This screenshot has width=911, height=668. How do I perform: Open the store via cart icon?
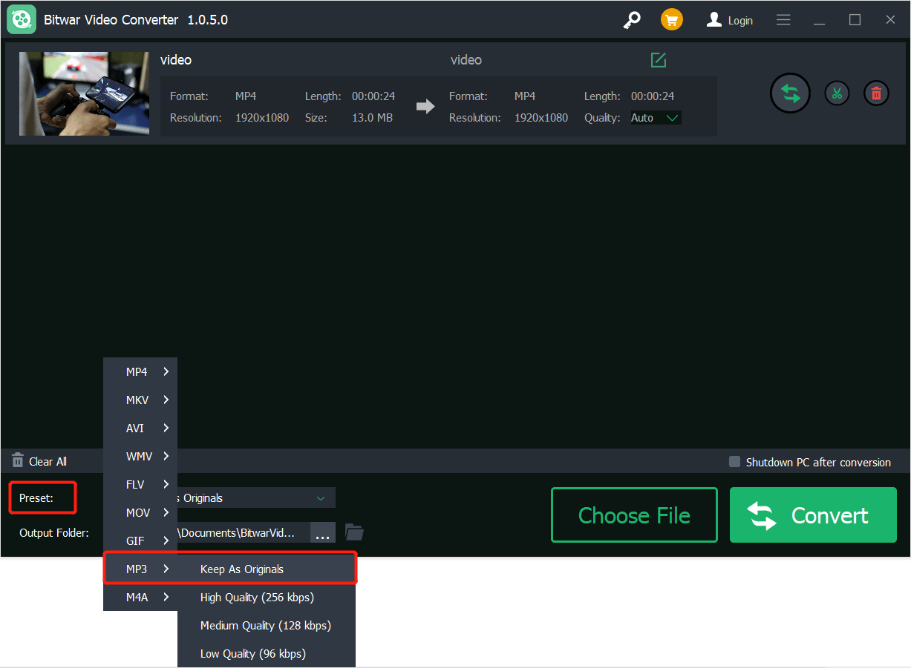(671, 19)
